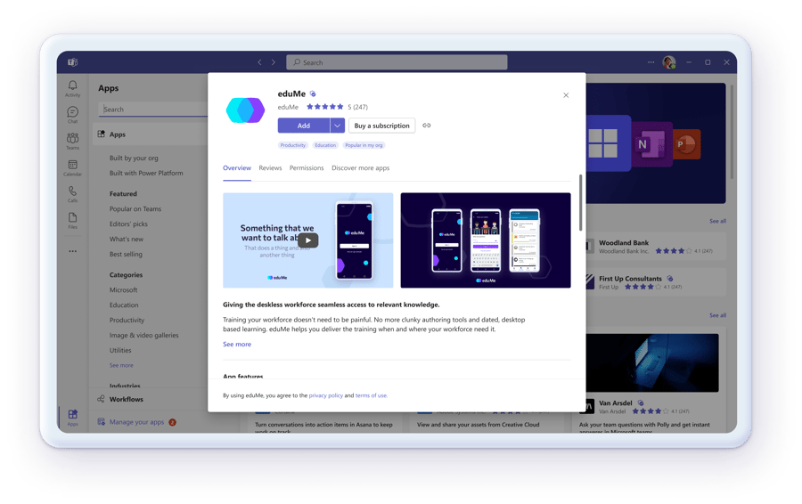The height and width of the screenshot is (504, 802).
Task: Select the Utilities category
Action: tap(120, 350)
